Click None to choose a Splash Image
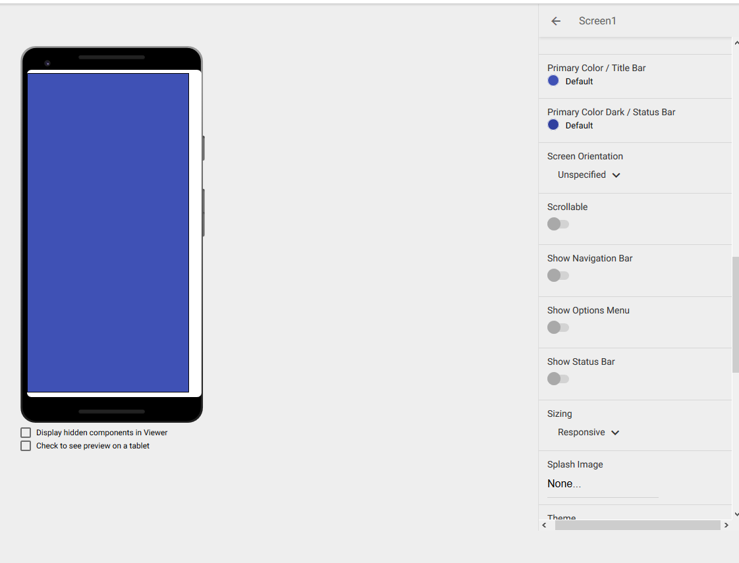This screenshot has height=563, width=739. click(564, 483)
